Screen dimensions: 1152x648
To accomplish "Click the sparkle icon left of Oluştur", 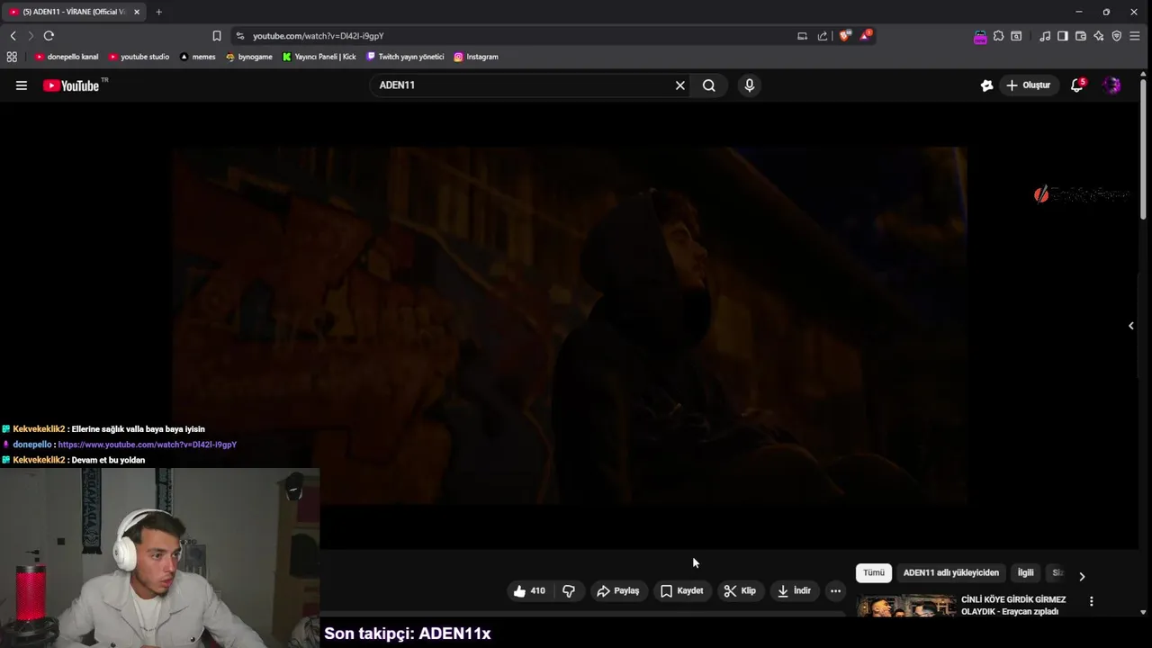I will point(986,85).
